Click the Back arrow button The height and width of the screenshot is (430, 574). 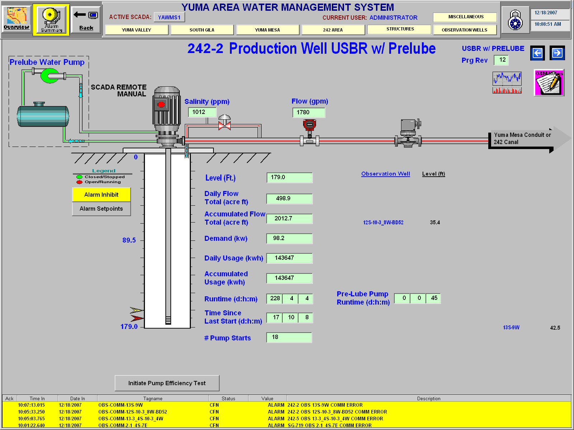point(86,20)
